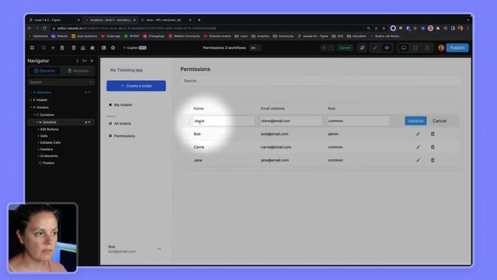Viewport: 497px width, 280px height.
Task: Click the Create a ticket button
Action: click(136, 86)
